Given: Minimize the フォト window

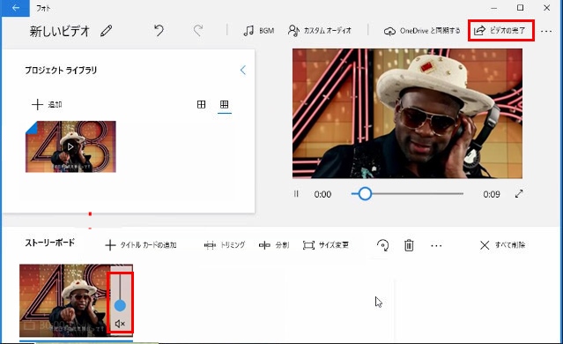Looking at the screenshot, I should click(494, 8).
